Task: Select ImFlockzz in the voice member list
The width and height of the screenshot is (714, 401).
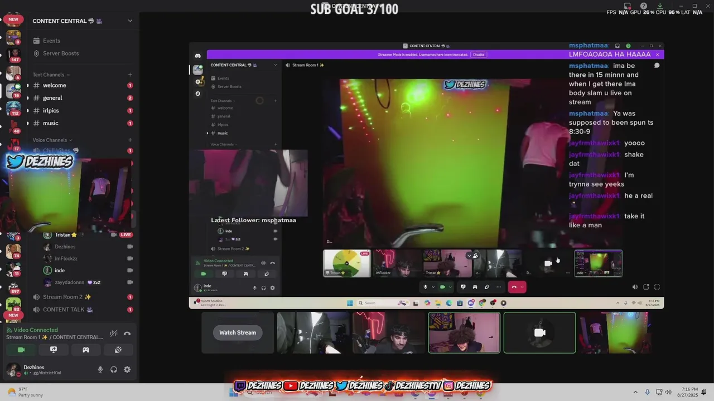Action: [66, 258]
